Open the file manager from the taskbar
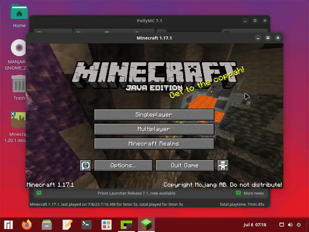Screen dimensions: 309x232 click(x=47, y=225)
